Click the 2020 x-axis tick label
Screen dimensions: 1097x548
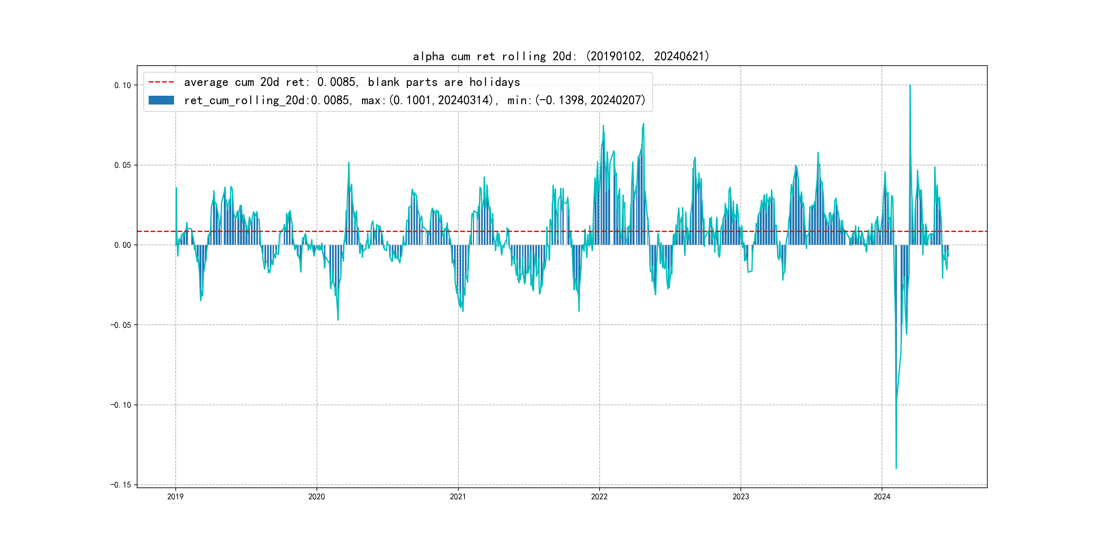(317, 497)
